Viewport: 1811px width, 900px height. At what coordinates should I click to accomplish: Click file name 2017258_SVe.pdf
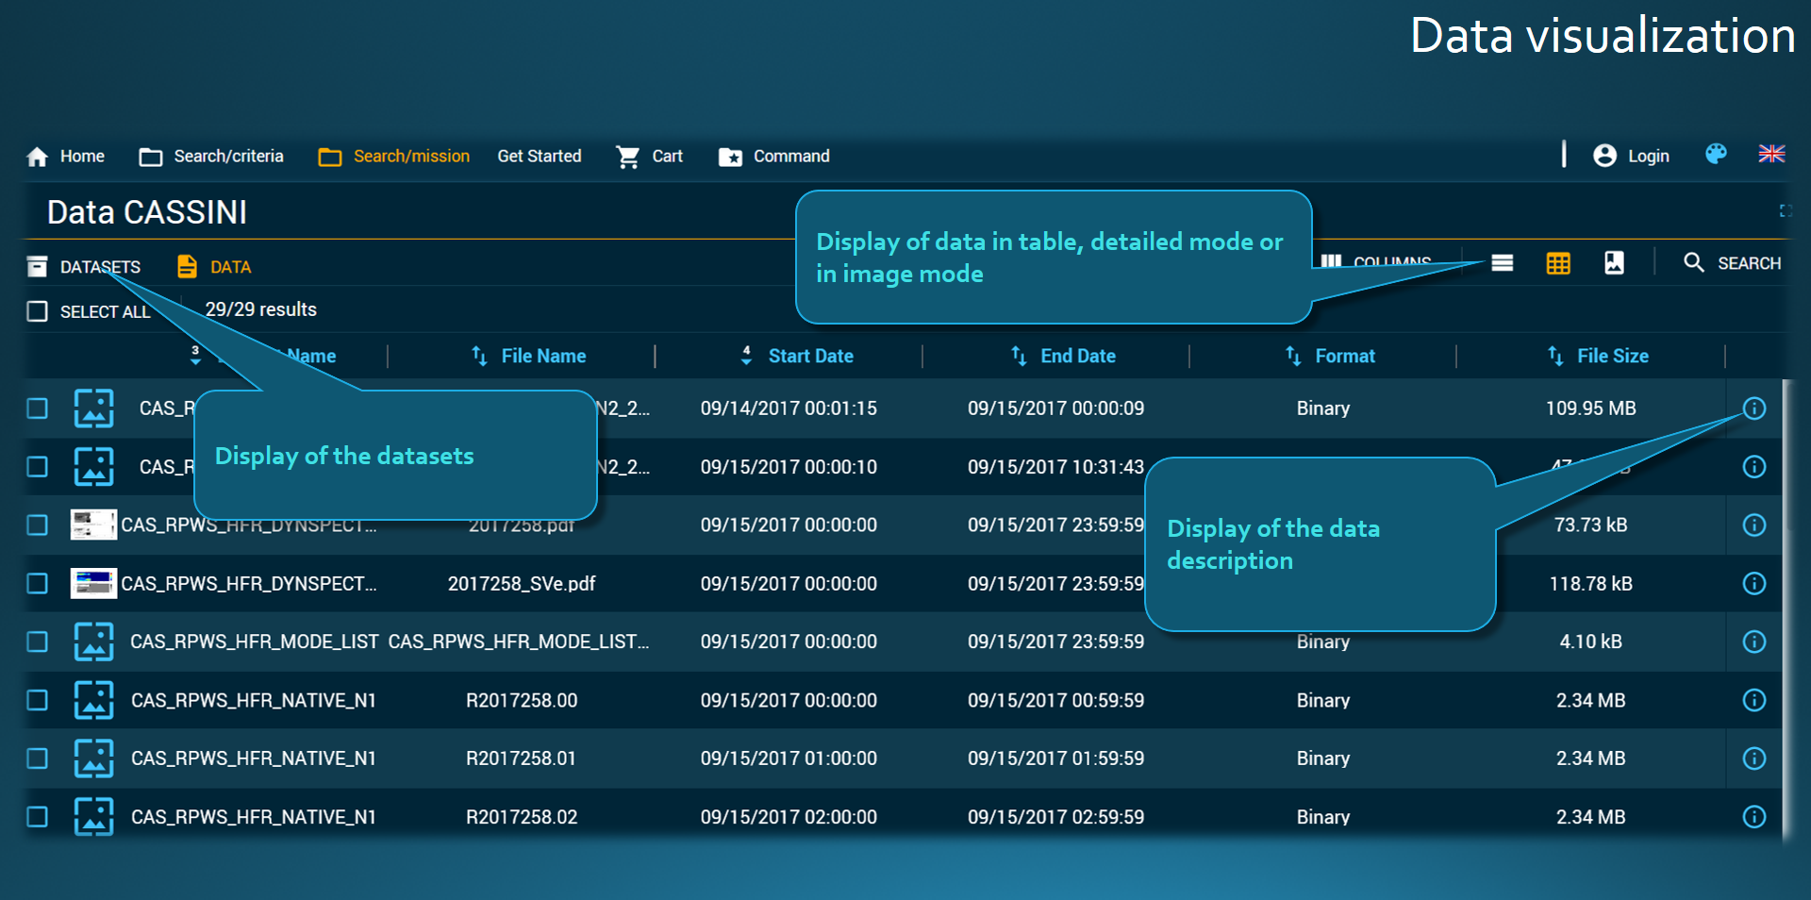[x=522, y=584]
